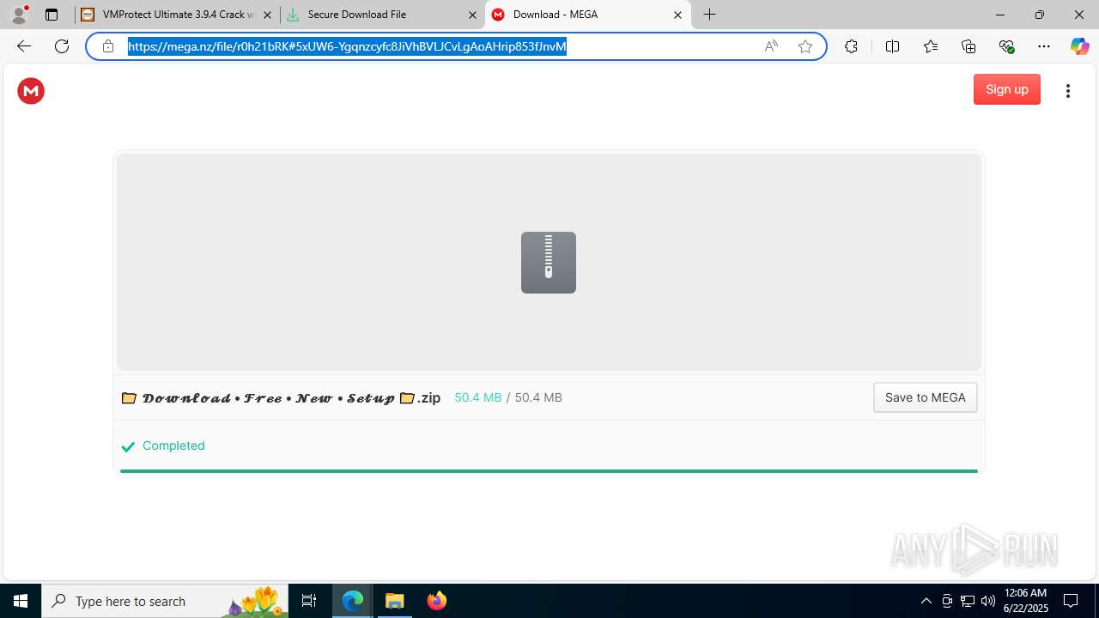Click the zip file name text

(x=281, y=397)
